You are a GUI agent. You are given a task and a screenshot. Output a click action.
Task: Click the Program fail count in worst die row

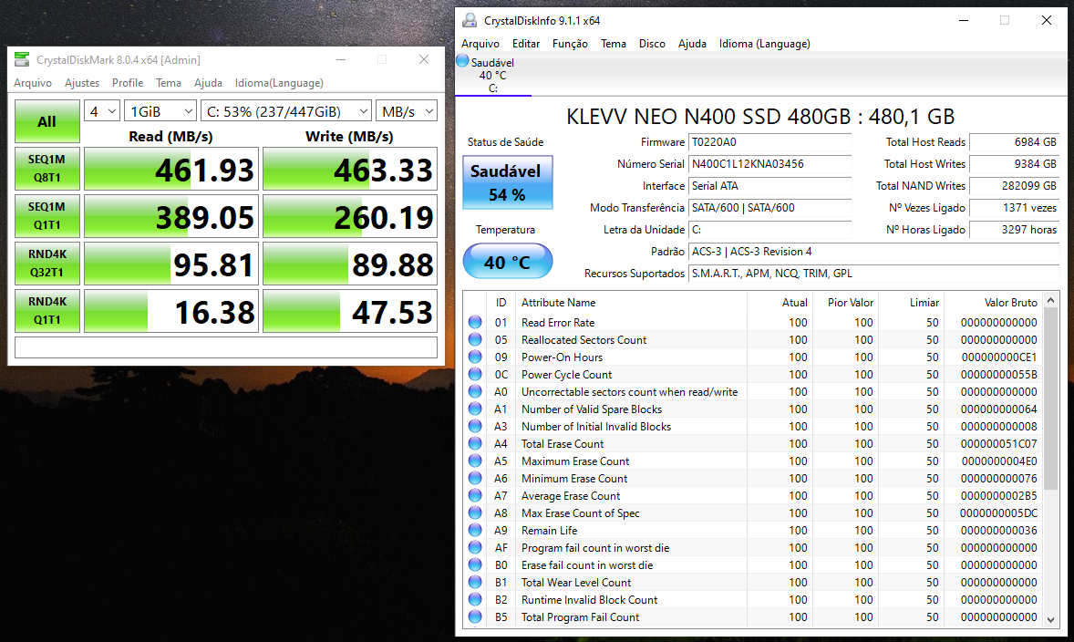pos(753,547)
